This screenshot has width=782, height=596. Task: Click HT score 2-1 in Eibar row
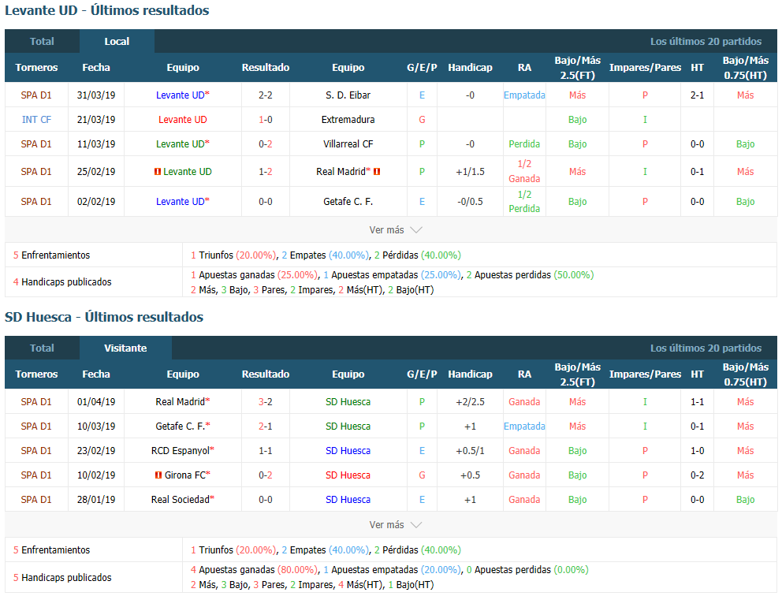coord(697,95)
